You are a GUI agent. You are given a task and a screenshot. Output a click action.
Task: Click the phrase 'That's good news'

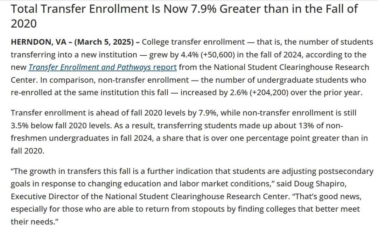[x=327, y=196]
